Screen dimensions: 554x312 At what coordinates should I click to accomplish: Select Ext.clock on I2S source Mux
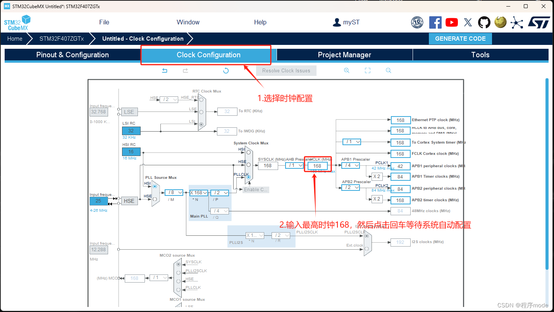pyautogui.click(x=366, y=249)
